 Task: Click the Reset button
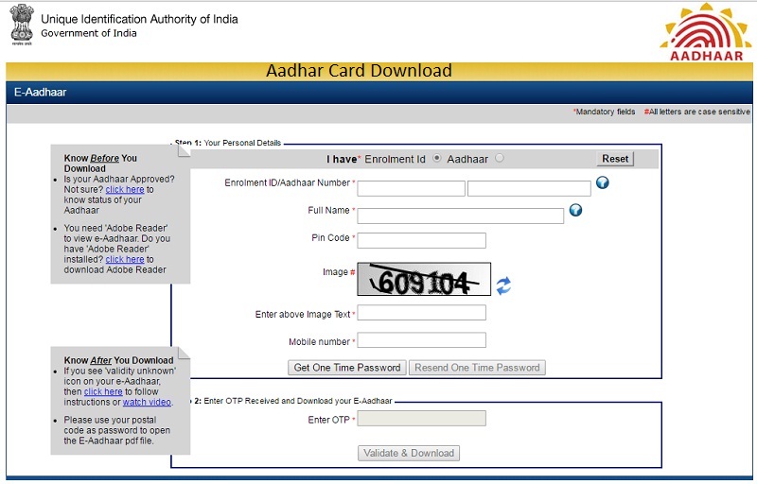click(x=615, y=159)
